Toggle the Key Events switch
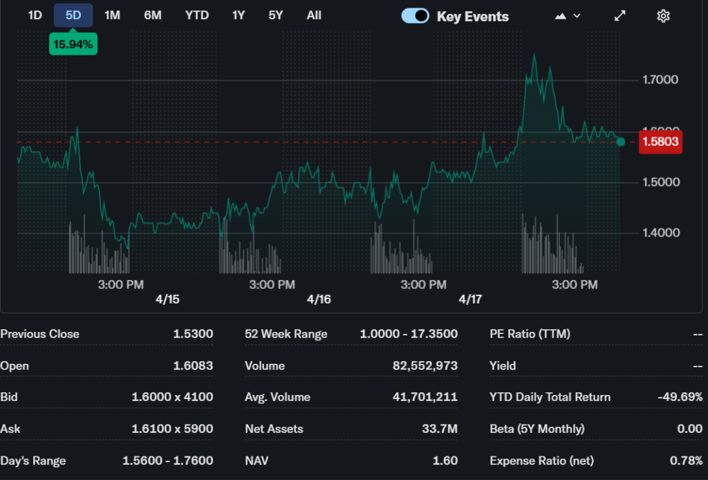Screen dimensions: 708x480 click(416, 16)
